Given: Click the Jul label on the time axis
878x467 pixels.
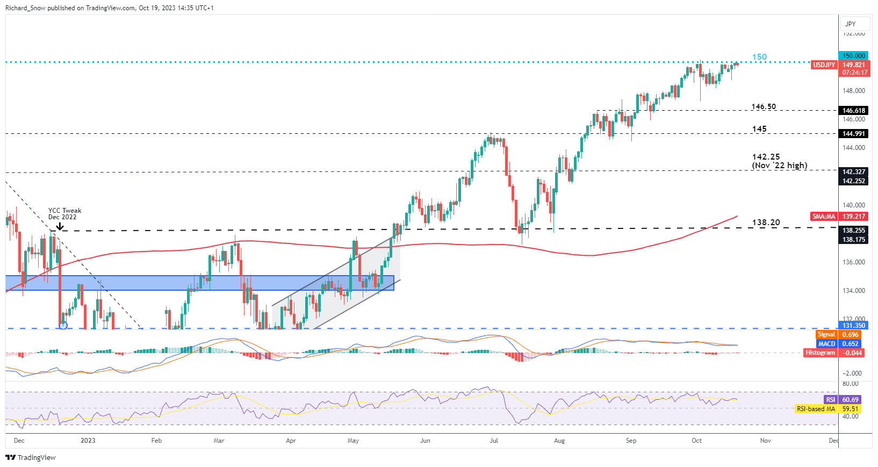Looking at the screenshot, I should [494, 441].
